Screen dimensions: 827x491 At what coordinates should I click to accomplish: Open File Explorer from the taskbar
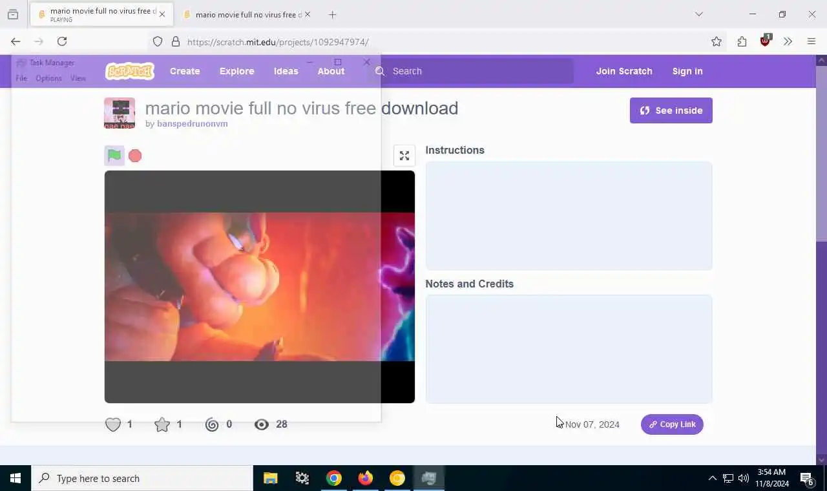(271, 479)
